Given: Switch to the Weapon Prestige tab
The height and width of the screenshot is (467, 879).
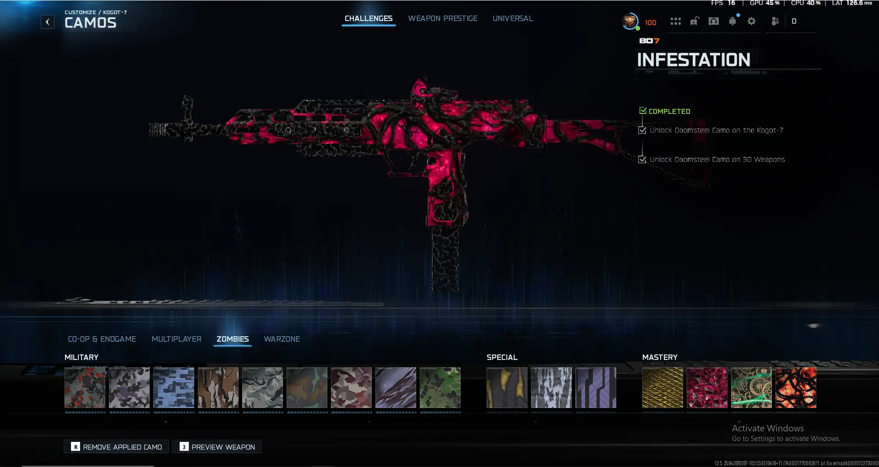Looking at the screenshot, I should [x=443, y=19].
